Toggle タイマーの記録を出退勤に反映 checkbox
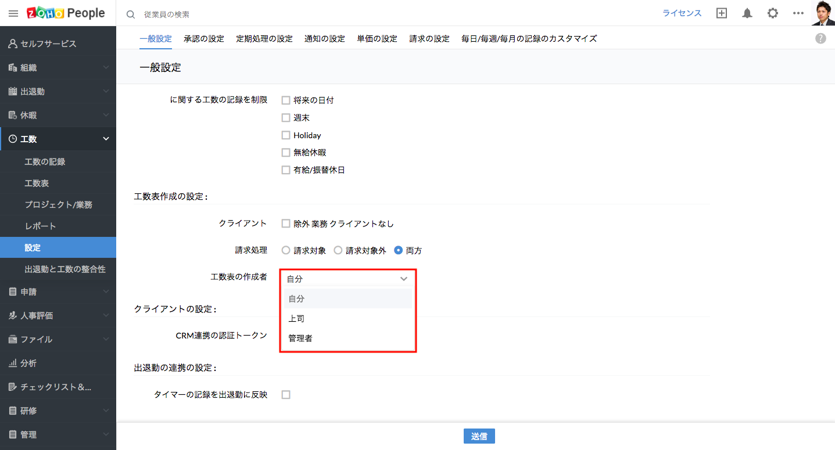 click(x=285, y=395)
